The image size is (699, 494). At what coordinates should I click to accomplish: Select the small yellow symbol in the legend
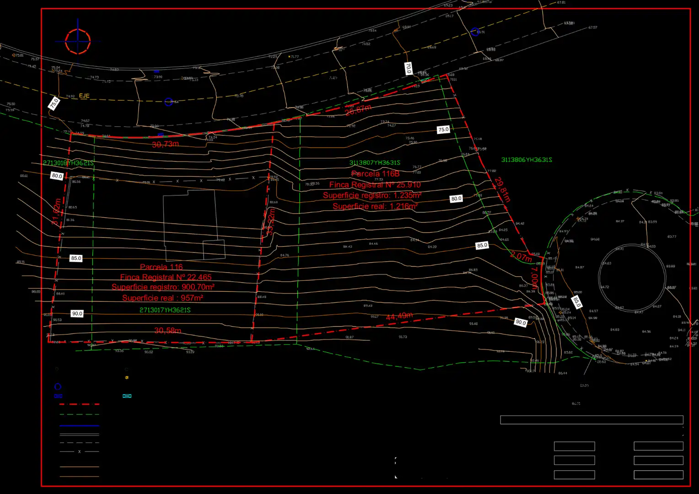point(127,378)
